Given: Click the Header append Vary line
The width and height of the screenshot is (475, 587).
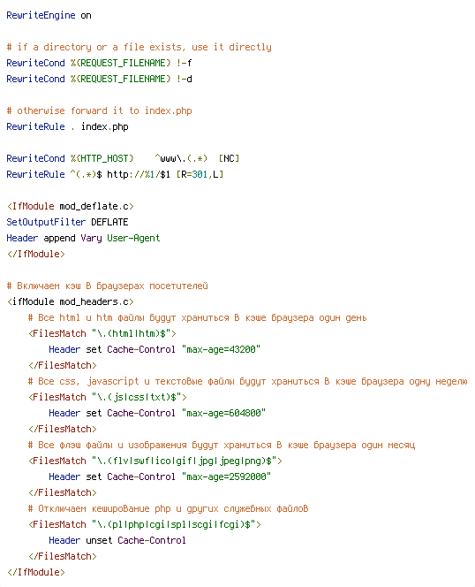Looking at the screenshot, I should click(x=83, y=238).
